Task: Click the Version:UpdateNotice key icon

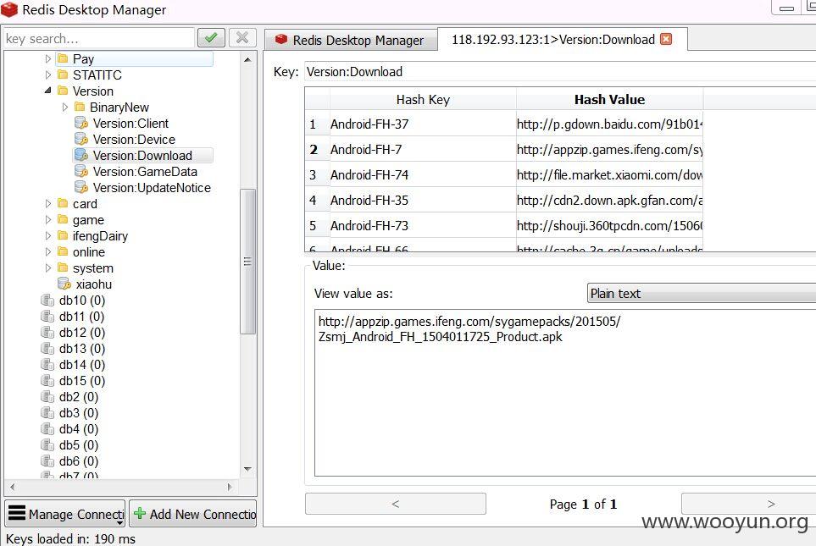Action: tap(81, 187)
